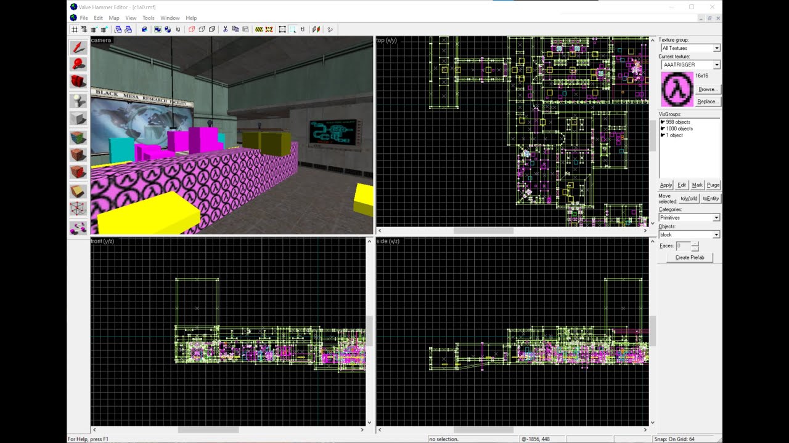
Task: Click the Group objects icon
Action: pyautogui.click(x=158, y=29)
